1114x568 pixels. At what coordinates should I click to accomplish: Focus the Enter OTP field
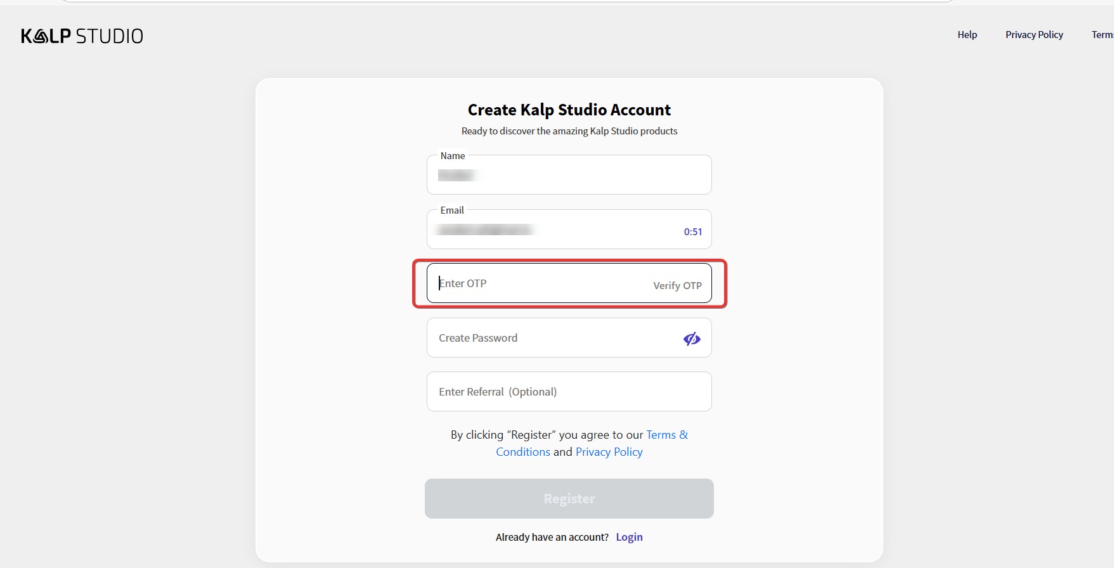[539, 283]
